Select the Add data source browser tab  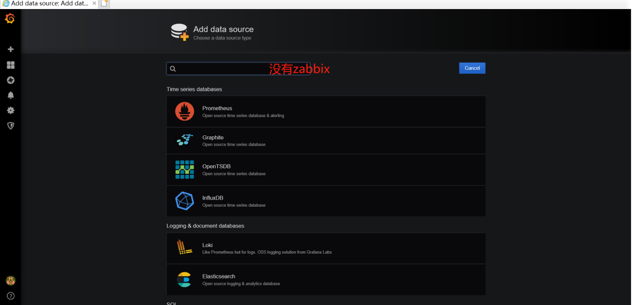click(49, 3)
